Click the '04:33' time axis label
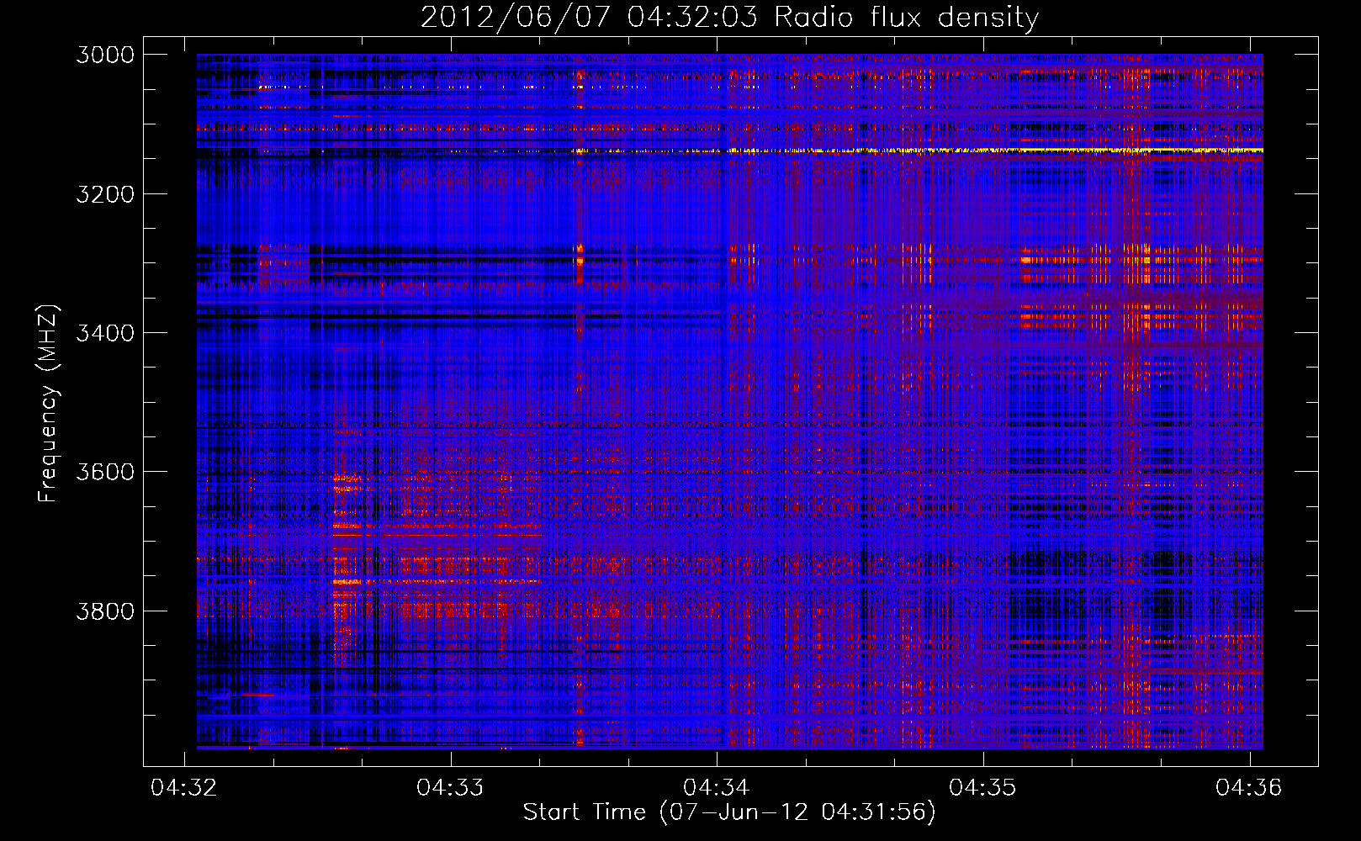The image size is (1361, 841). pyautogui.click(x=450, y=787)
